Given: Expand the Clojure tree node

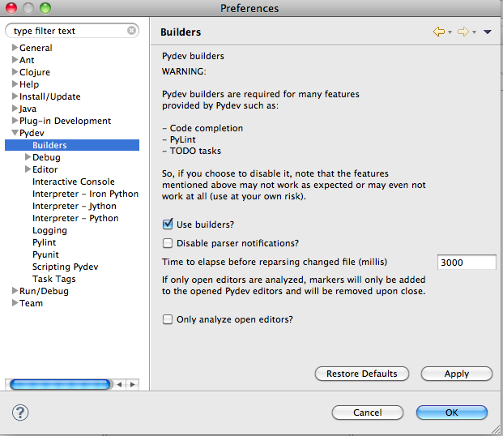Looking at the screenshot, I should click(x=15, y=72).
